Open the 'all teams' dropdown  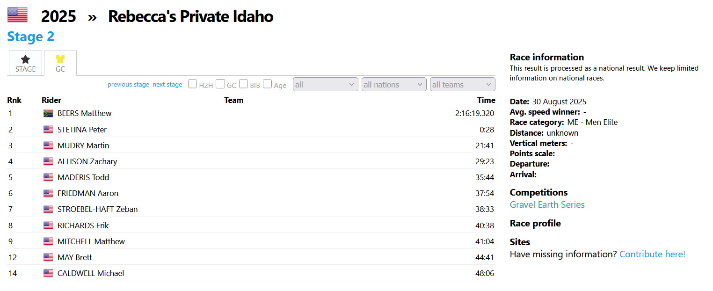(x=462, y=85)
